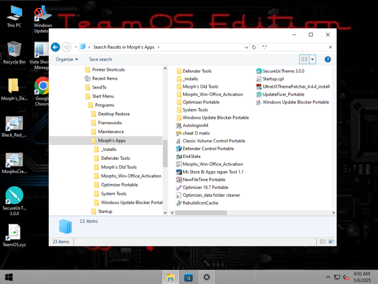
Task: Select MorphsCre desktop shortcut icon
Action: [14, 163]
